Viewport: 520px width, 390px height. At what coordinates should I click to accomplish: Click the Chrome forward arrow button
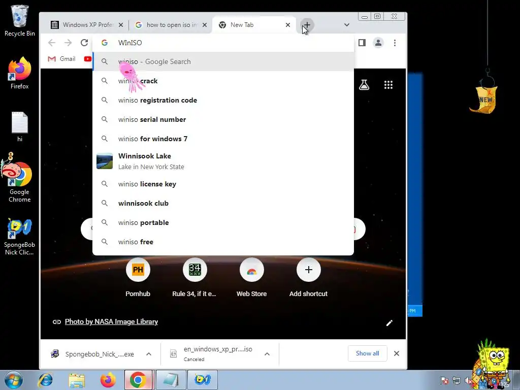pyautogui.click(x=68, y=43)
